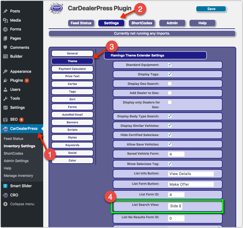Disable the Display Similar Vehicles checkbox

tap(170, 125)
